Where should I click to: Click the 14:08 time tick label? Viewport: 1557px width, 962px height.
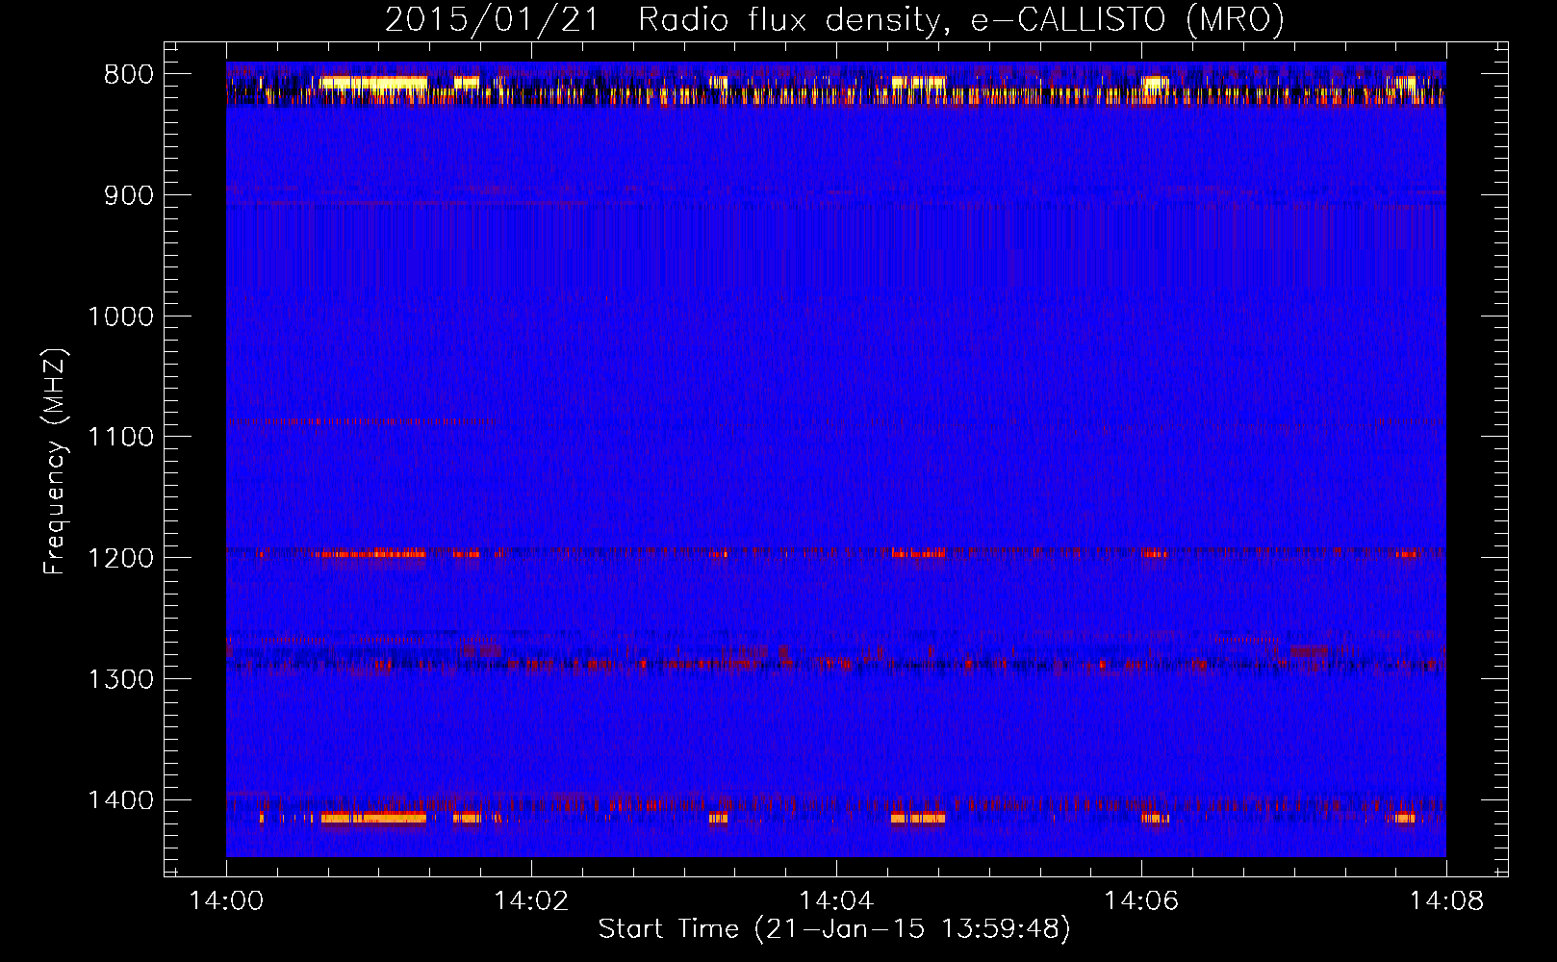[x=1446, y=901]
